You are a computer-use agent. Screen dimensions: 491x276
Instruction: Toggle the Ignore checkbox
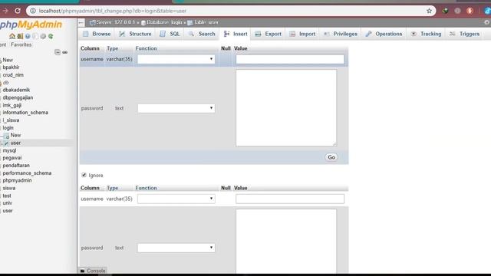click(x=84, y=175)
